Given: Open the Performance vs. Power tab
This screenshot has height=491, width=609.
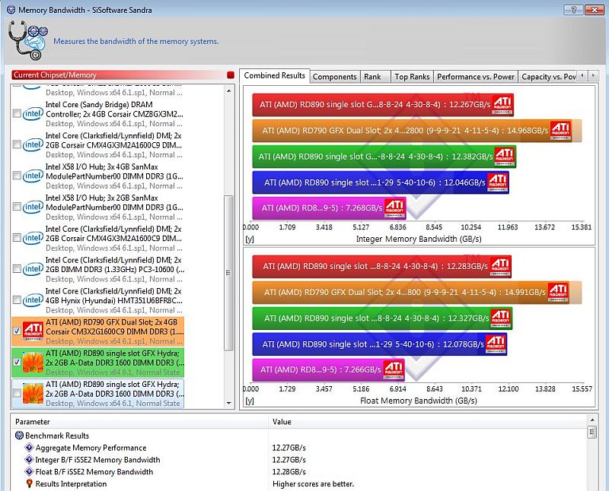Looking at the screenshot, I should coord(475,77).
